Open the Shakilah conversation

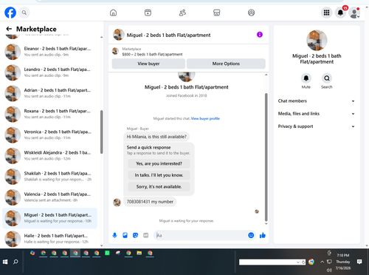click(x=49, y=177)
